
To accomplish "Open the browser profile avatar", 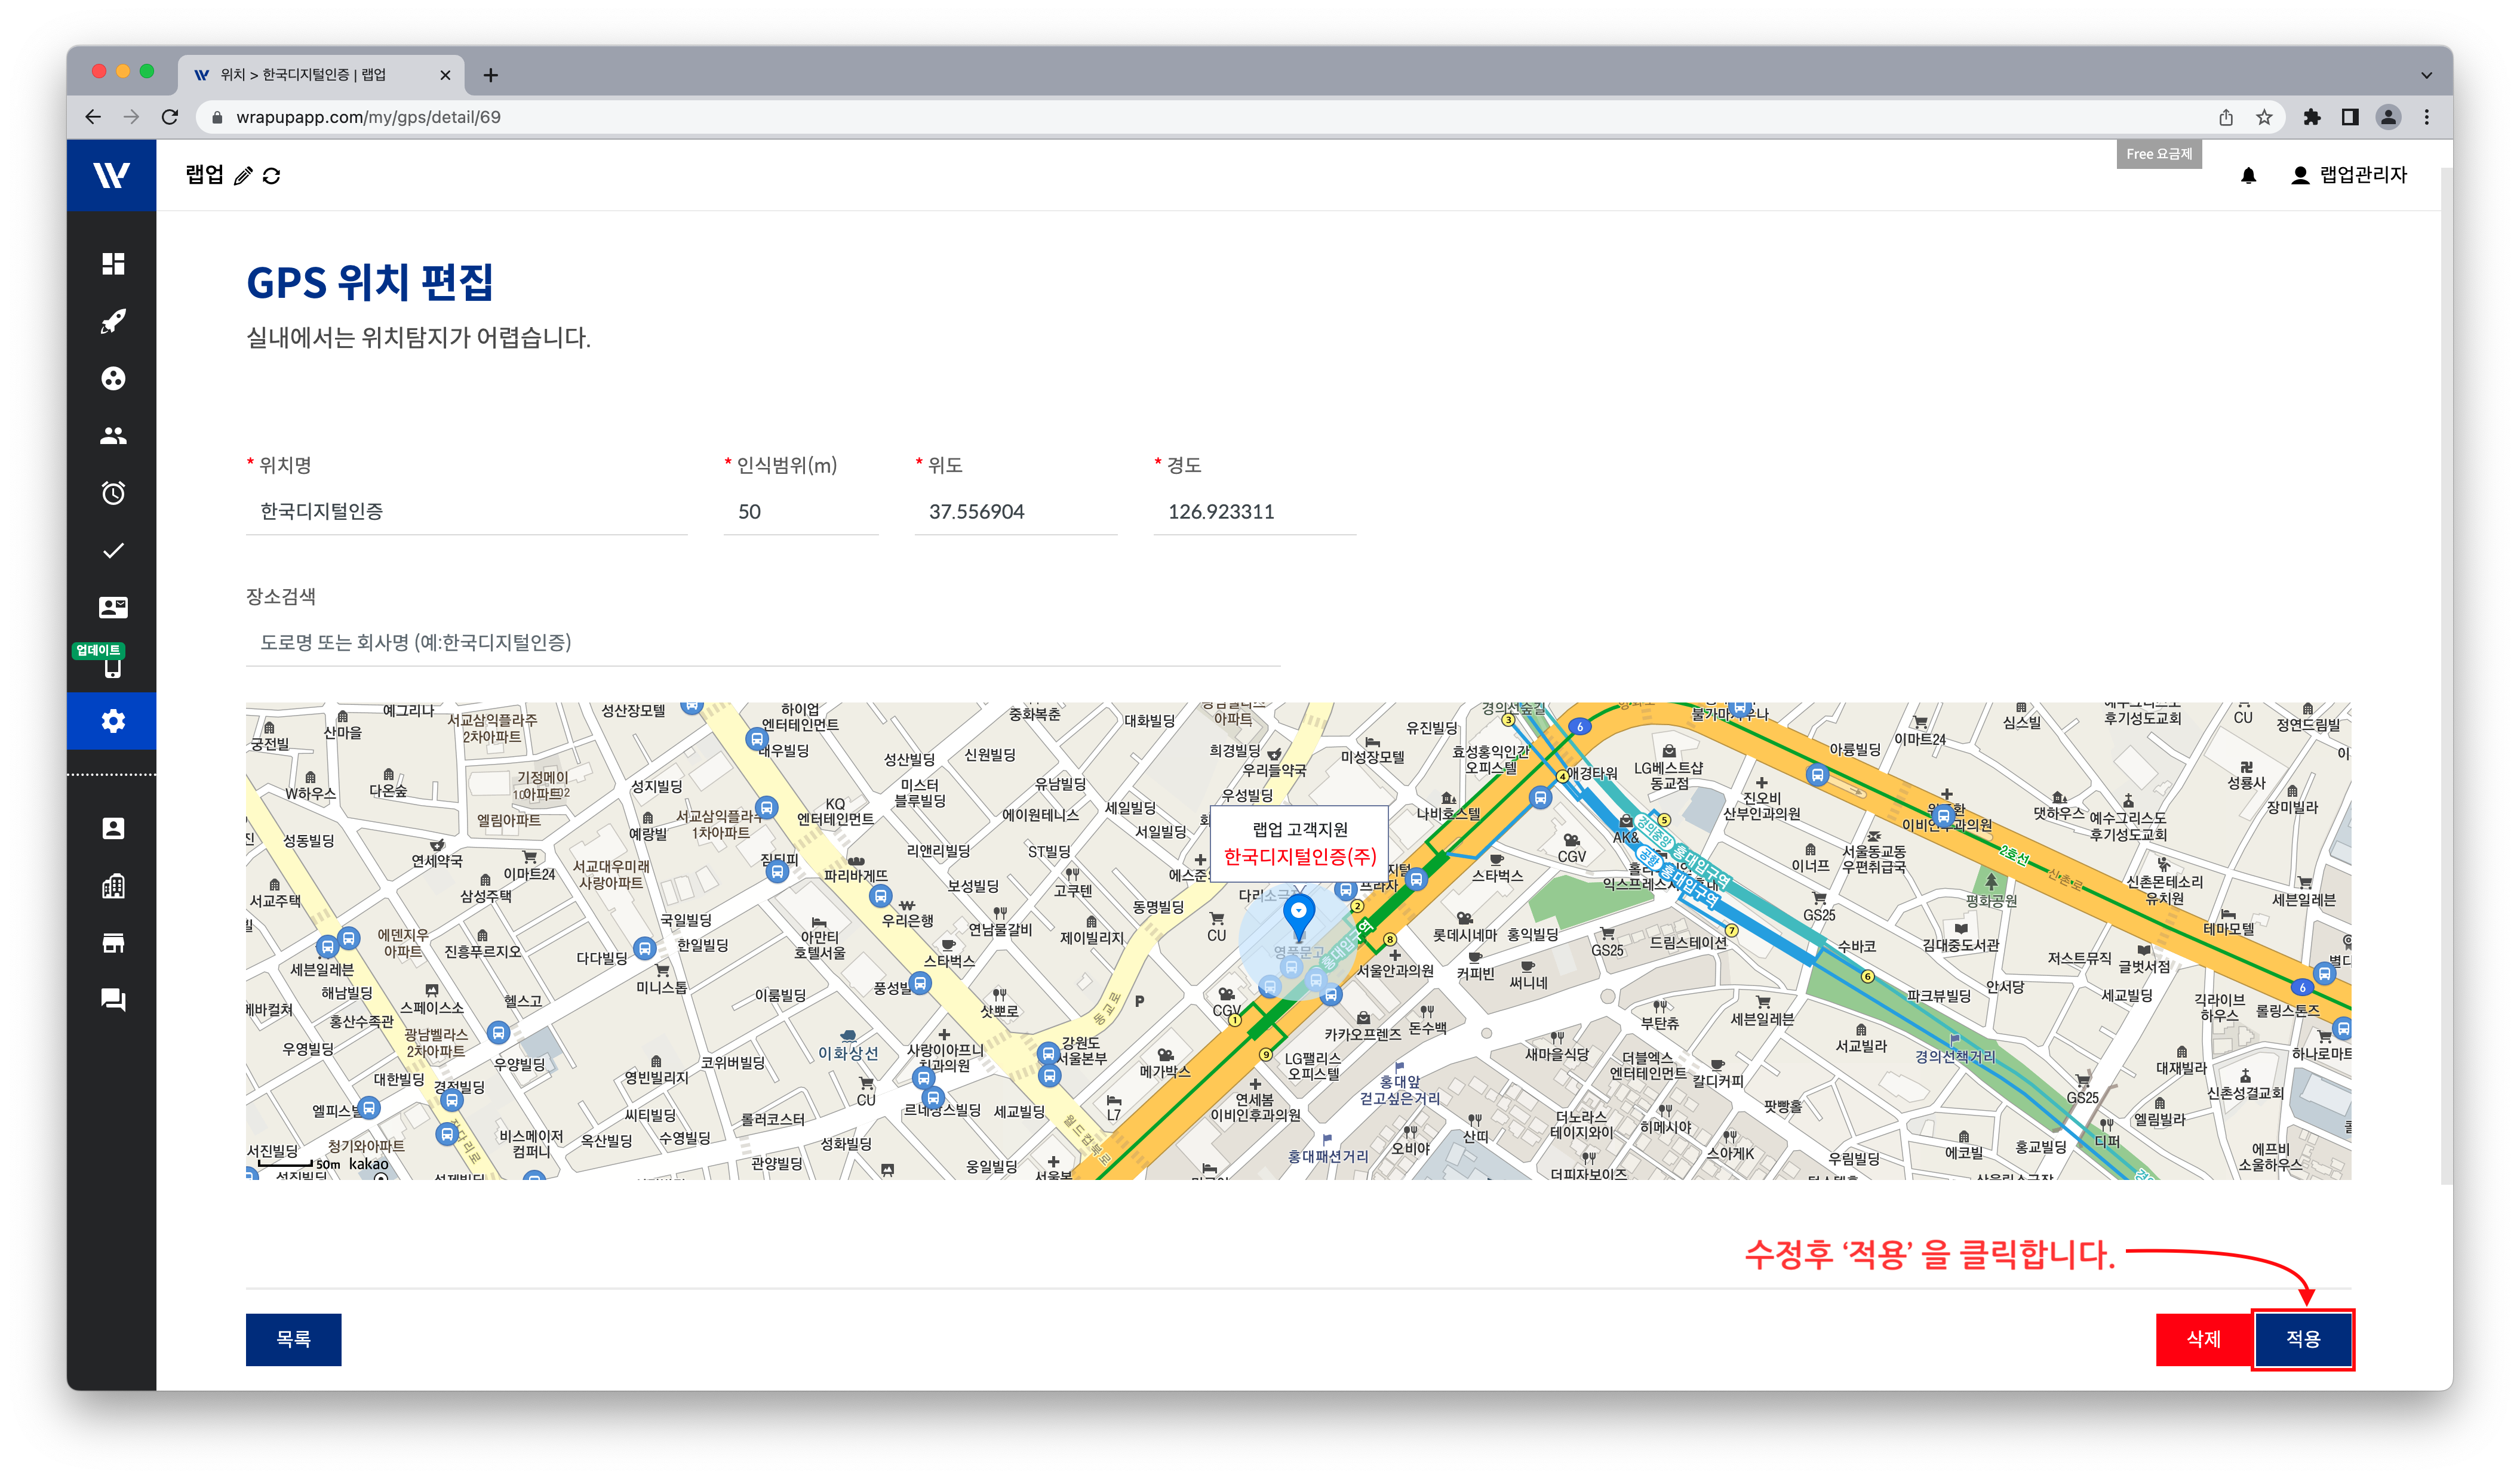I will [2388, 117].
